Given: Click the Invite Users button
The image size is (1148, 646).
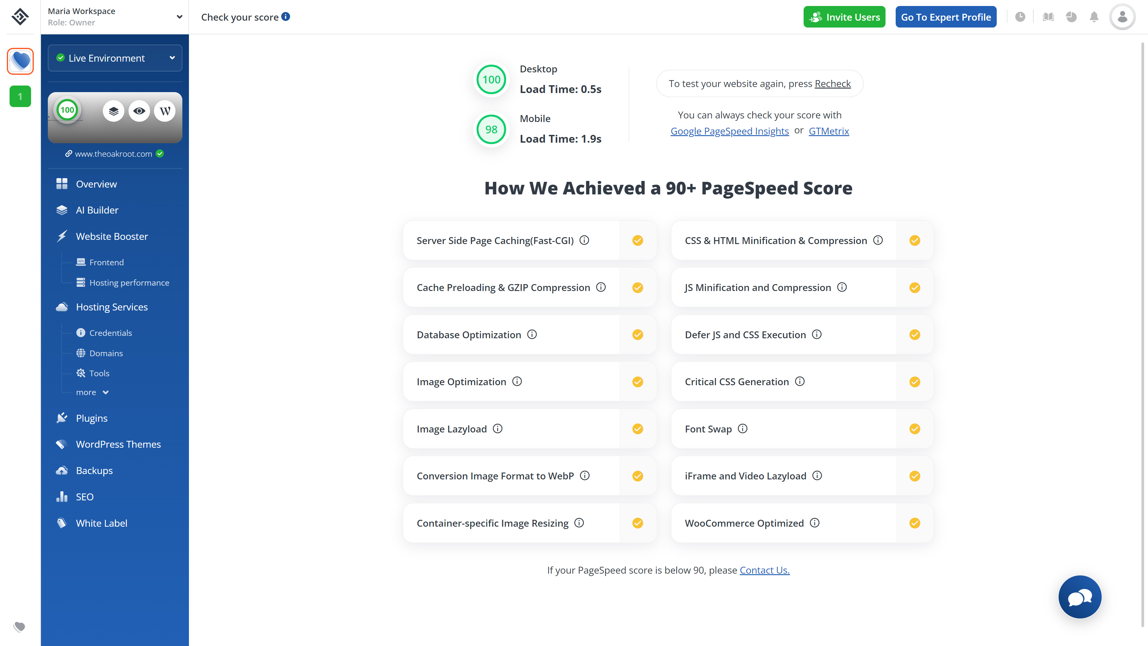Looking at the screenshot, I should [x=844, y=17].
